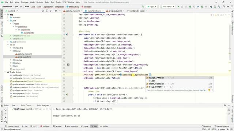This screenshot has width=234, height=131.
Task: Collapse the app module tree node
Action: pyautogui.click(x=5, y=15)
